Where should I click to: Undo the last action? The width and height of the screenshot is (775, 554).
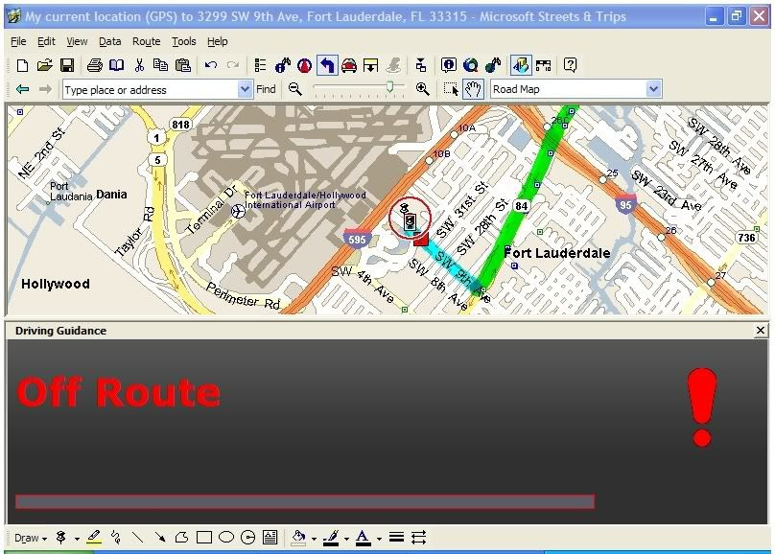tap(211, 65)
